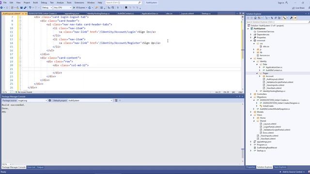The height and width of the screenshot is (174, 310).
Task: Pin the _AuthLayout.cshtml tab
Action: [23, 14]
